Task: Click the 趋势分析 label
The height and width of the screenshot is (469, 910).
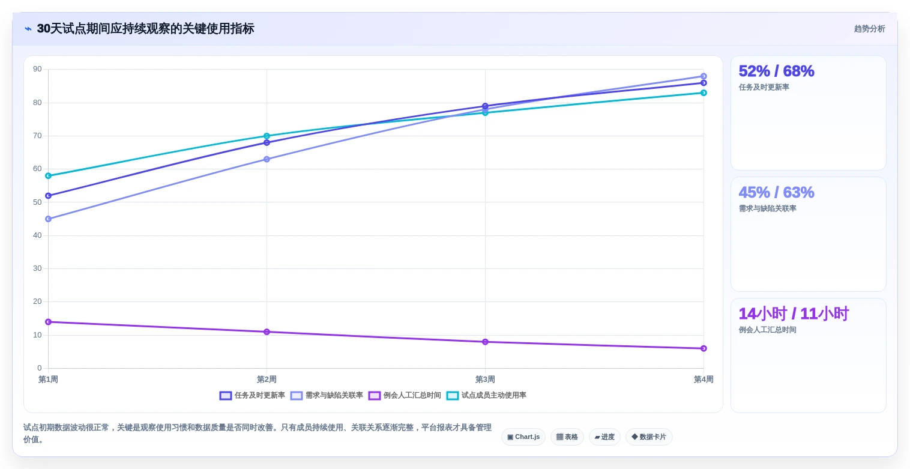Action: pos(869,29)
